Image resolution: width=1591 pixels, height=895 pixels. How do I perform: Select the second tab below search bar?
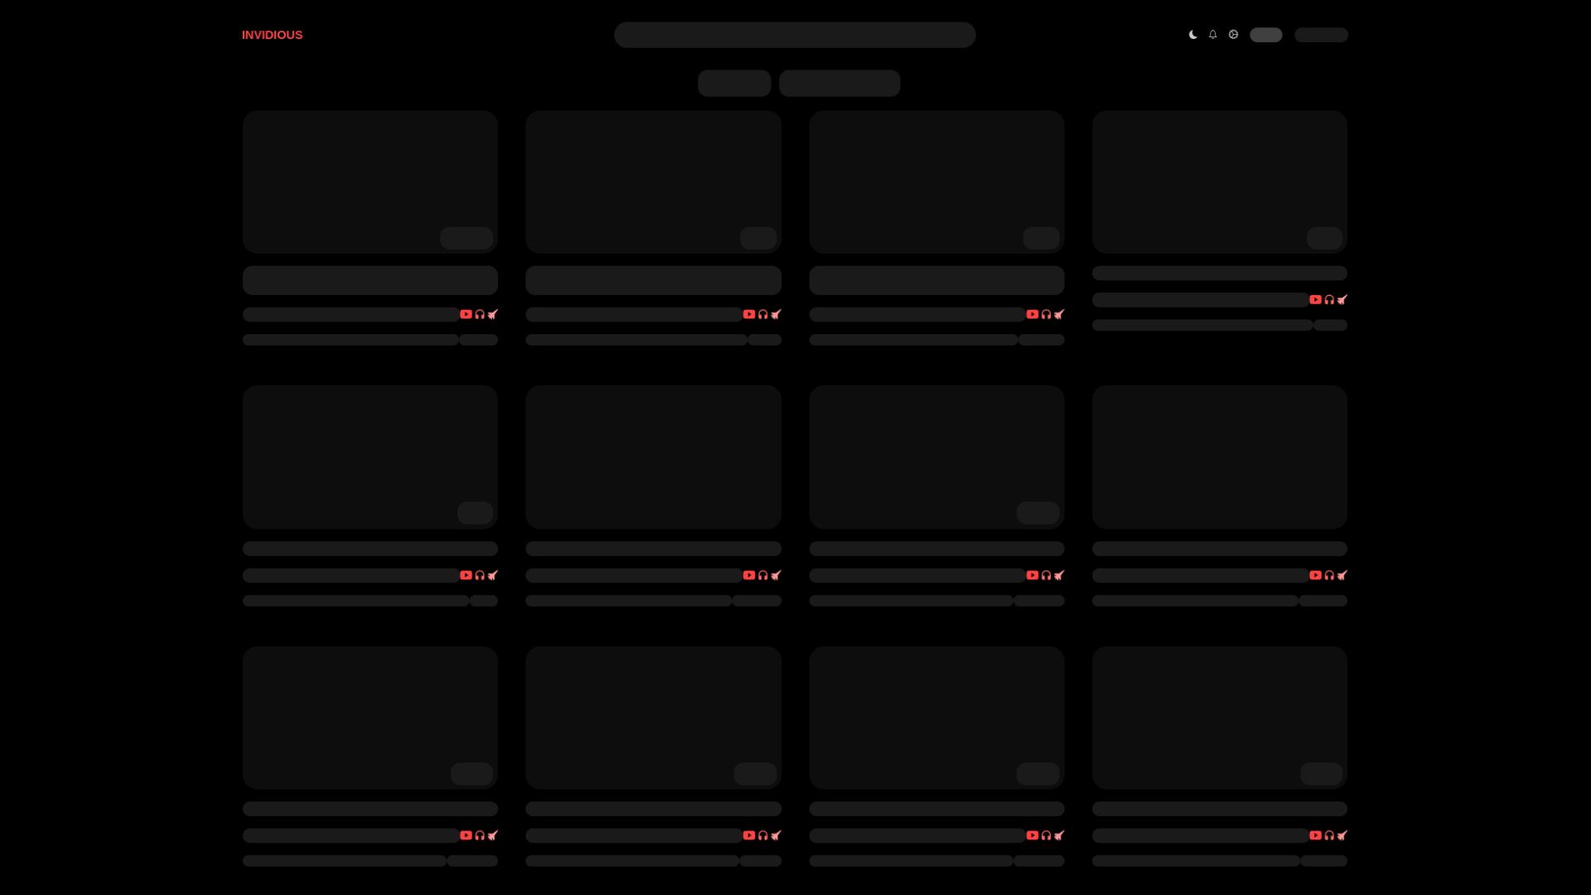click(839, 83)
